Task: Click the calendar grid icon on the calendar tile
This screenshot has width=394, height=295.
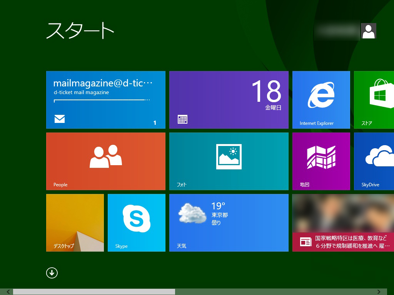Action: 182,119
